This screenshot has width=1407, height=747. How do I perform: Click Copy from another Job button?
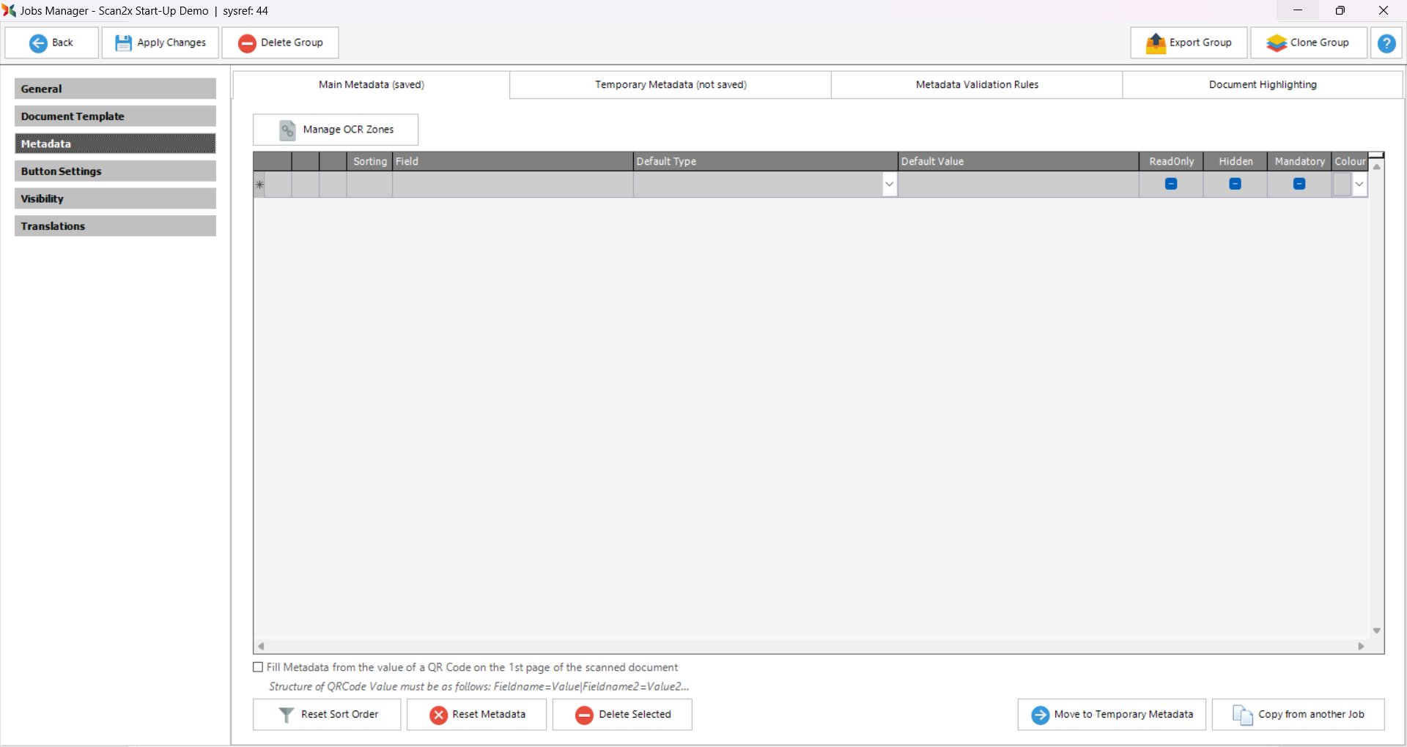1298,715
